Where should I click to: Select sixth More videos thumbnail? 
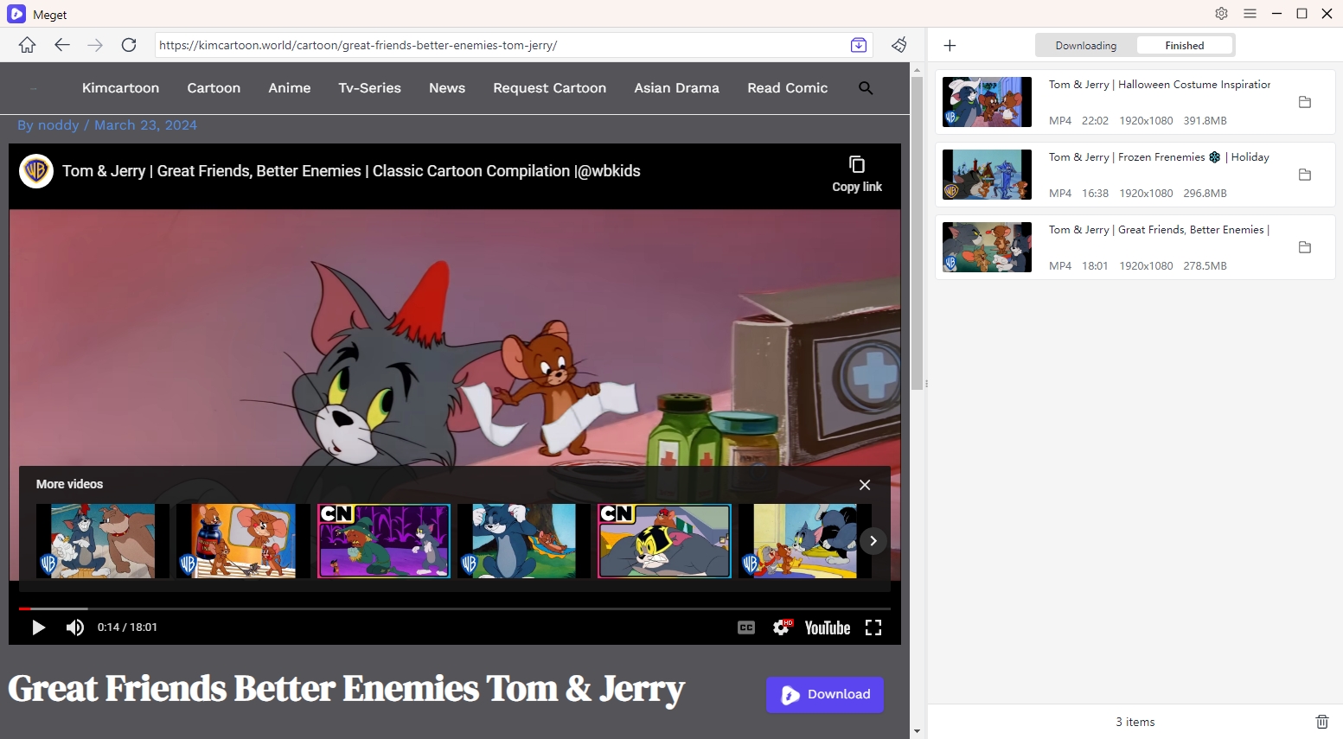pyautogui.click(x=805, y=541)
